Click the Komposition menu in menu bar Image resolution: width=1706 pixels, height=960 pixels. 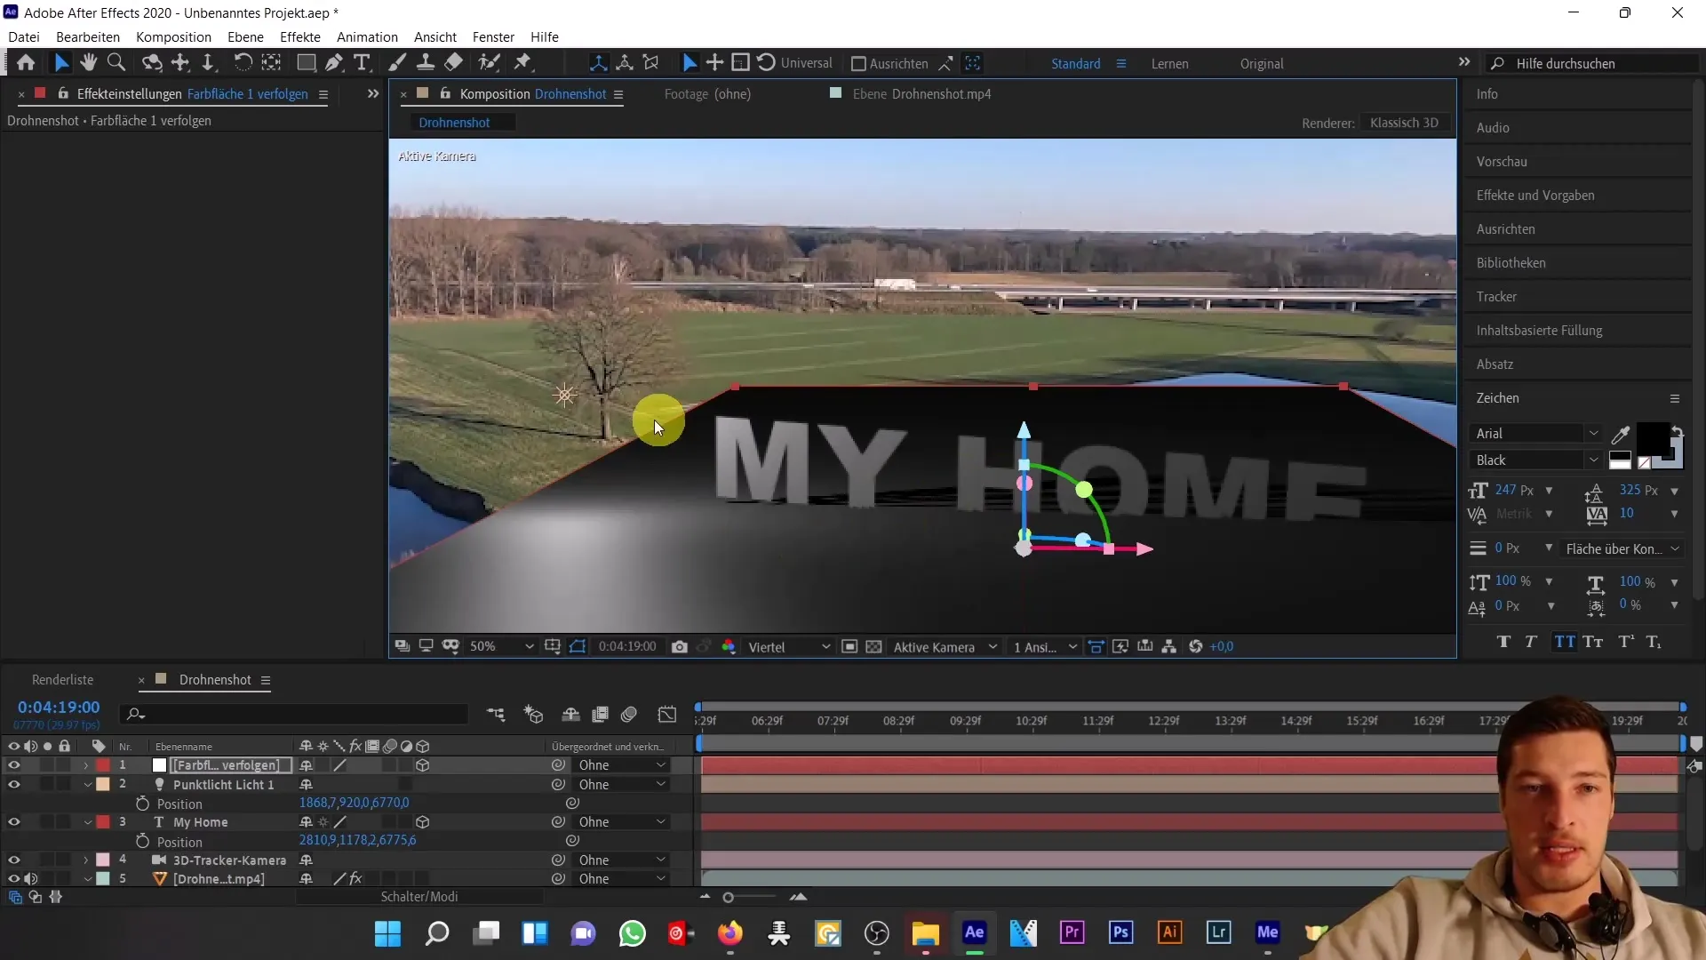coord(173,36)
